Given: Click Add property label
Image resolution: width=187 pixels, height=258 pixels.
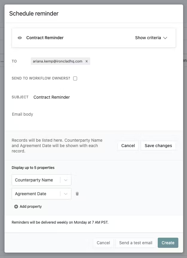Looking at the screenshot, I should (30, 207).
